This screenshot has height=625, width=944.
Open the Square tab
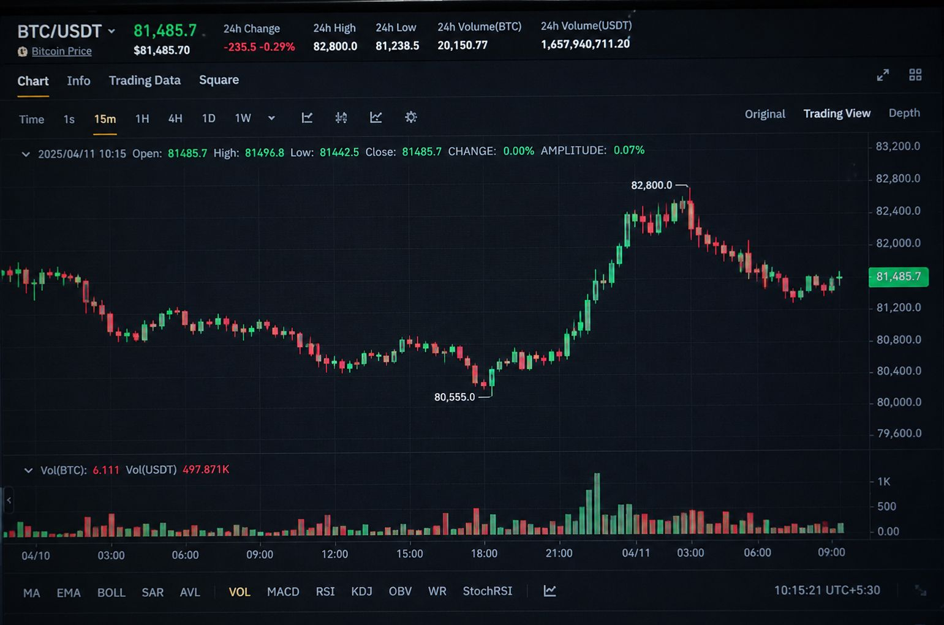point(219,80)
